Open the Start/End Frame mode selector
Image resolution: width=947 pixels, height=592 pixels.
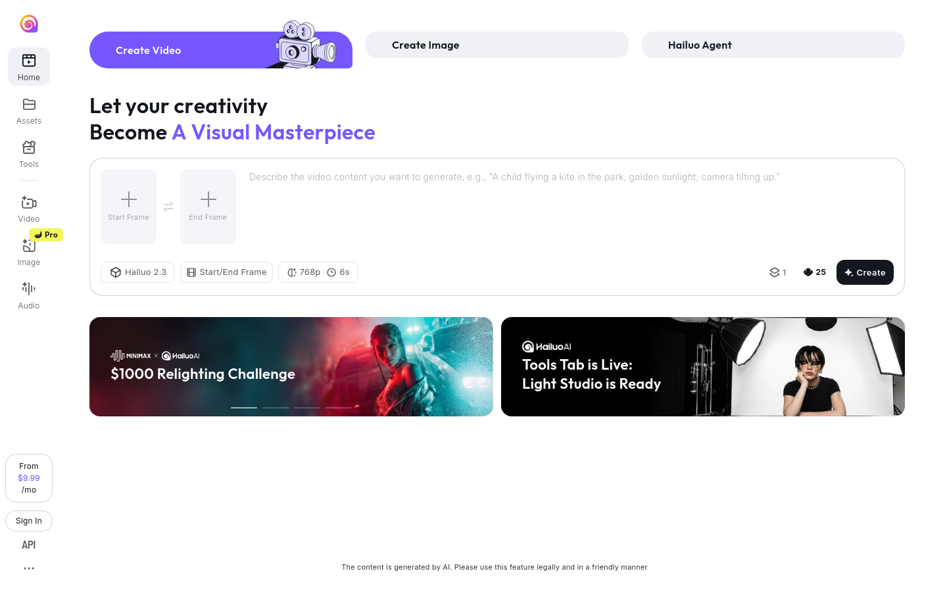[226, 272]
